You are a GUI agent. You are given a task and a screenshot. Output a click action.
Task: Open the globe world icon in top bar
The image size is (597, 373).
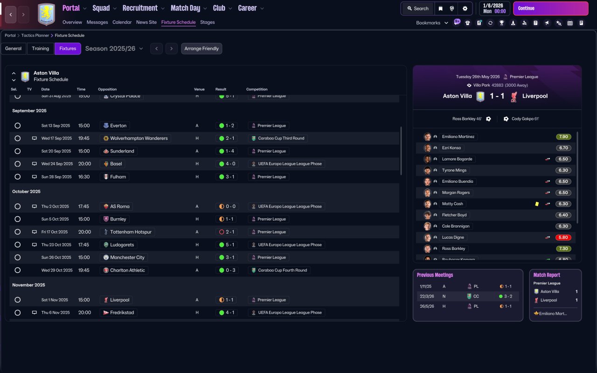pos(452,8)
